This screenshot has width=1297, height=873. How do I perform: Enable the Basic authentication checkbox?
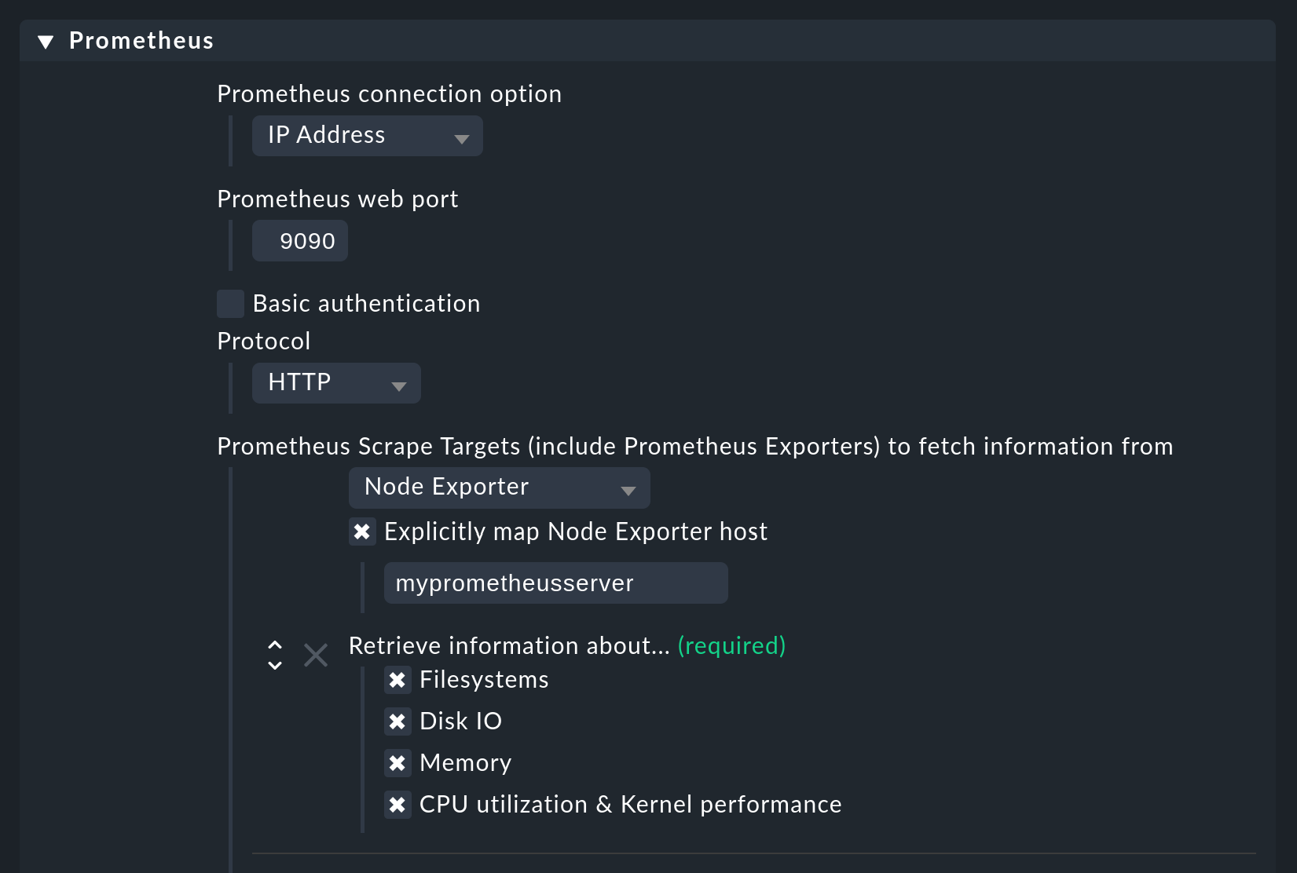coord(230,303)
